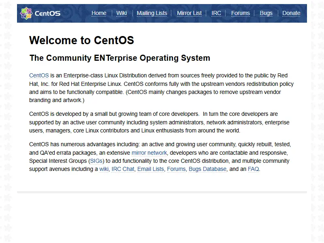Open Mailing Lists in the top navigation
324x243 pixels.
[x=152, y=13]
